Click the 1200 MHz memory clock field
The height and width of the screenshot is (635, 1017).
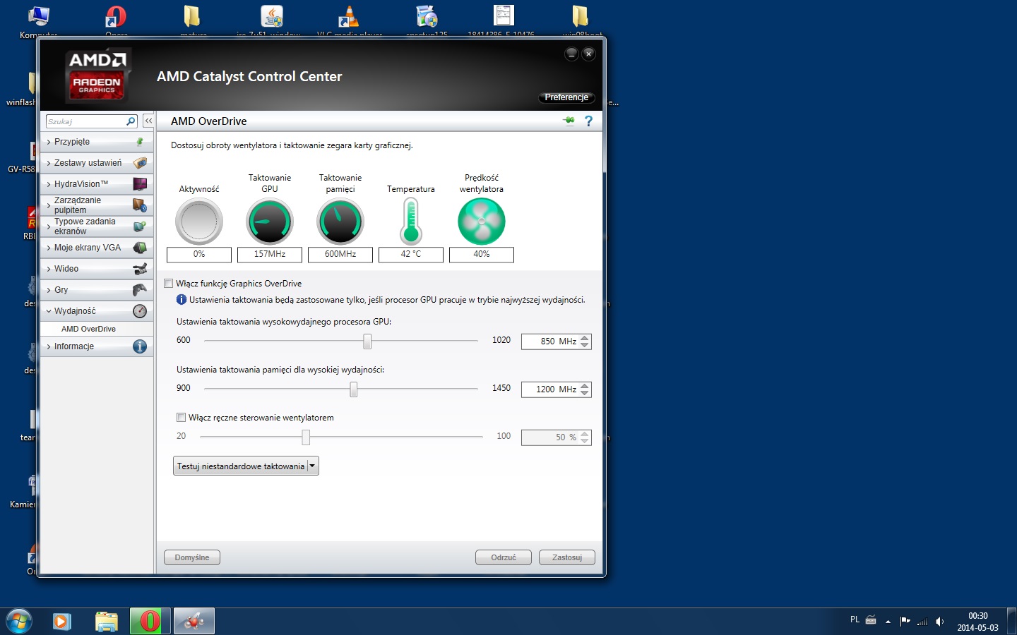549,389
